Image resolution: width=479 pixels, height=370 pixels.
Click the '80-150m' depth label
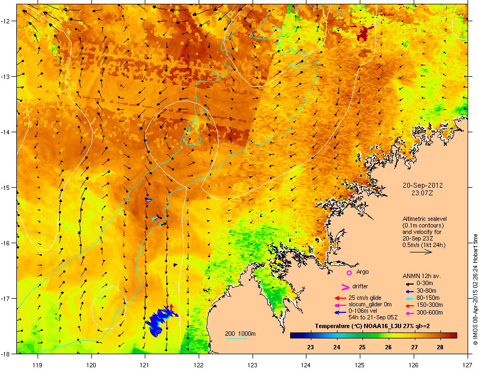[428, 298]
